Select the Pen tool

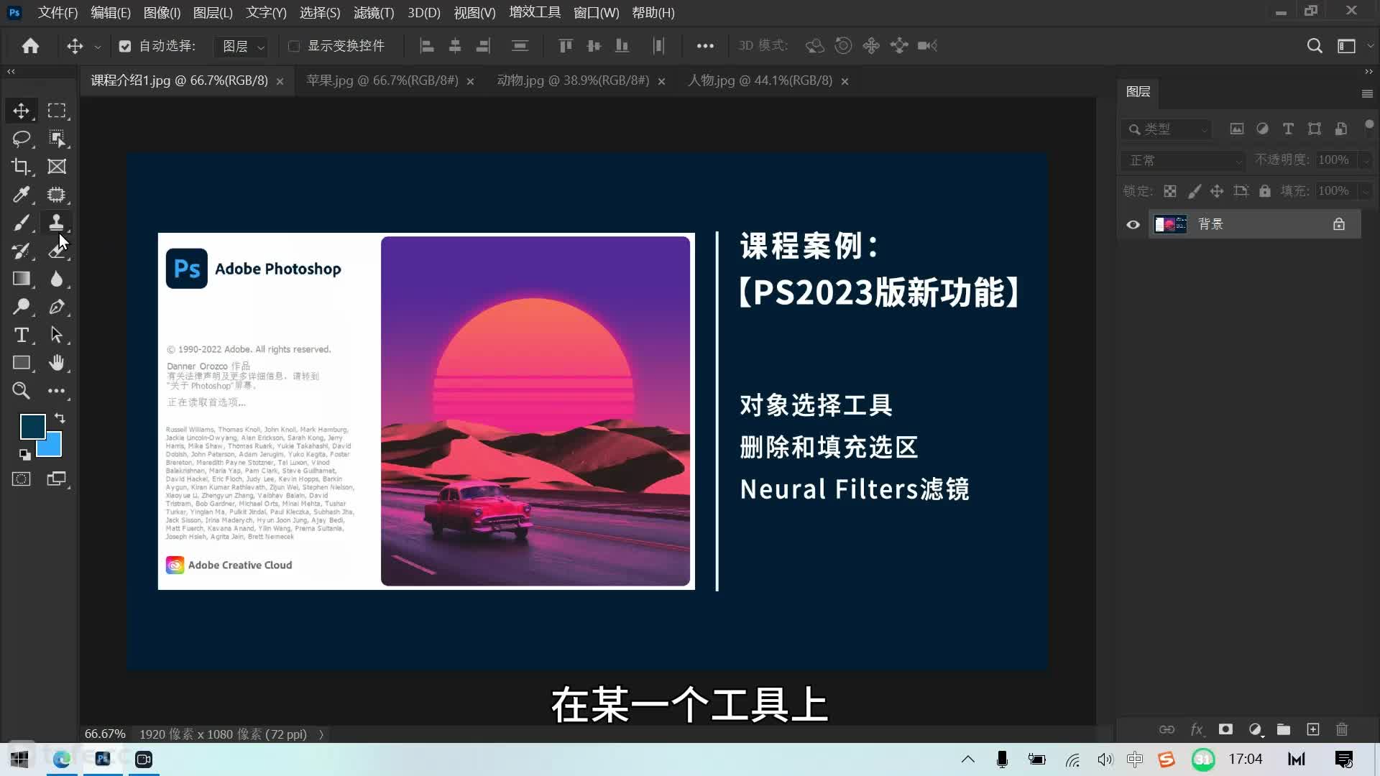coord(57,307)
